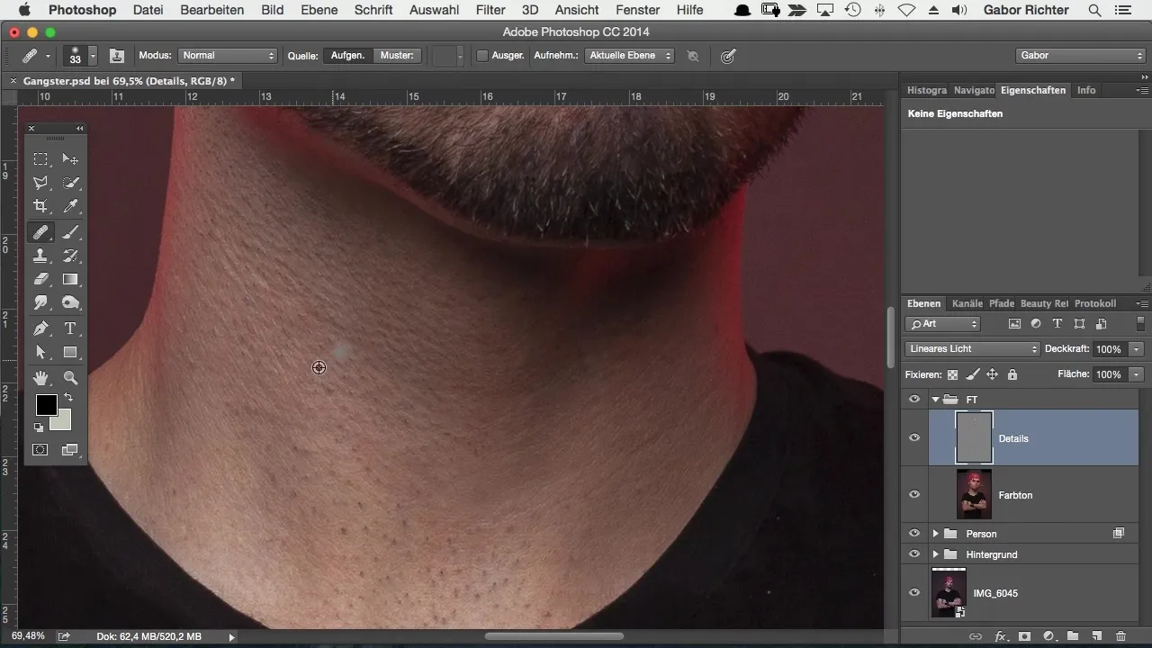The width and height of the screenshot is (1152, 648).
Task: Select the Zoom magnifier tool
Action: (70, 378)
